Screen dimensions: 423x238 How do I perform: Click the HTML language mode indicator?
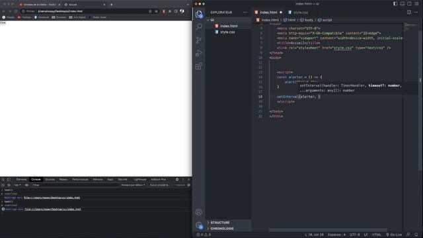[x=376, y=235]
